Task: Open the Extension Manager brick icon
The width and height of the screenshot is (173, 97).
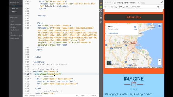Action: (x=101, y=7)
